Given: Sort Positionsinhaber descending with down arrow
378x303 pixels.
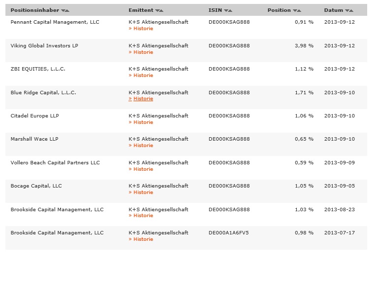Looking at the screenshot, I should click(x=63, y=10).
